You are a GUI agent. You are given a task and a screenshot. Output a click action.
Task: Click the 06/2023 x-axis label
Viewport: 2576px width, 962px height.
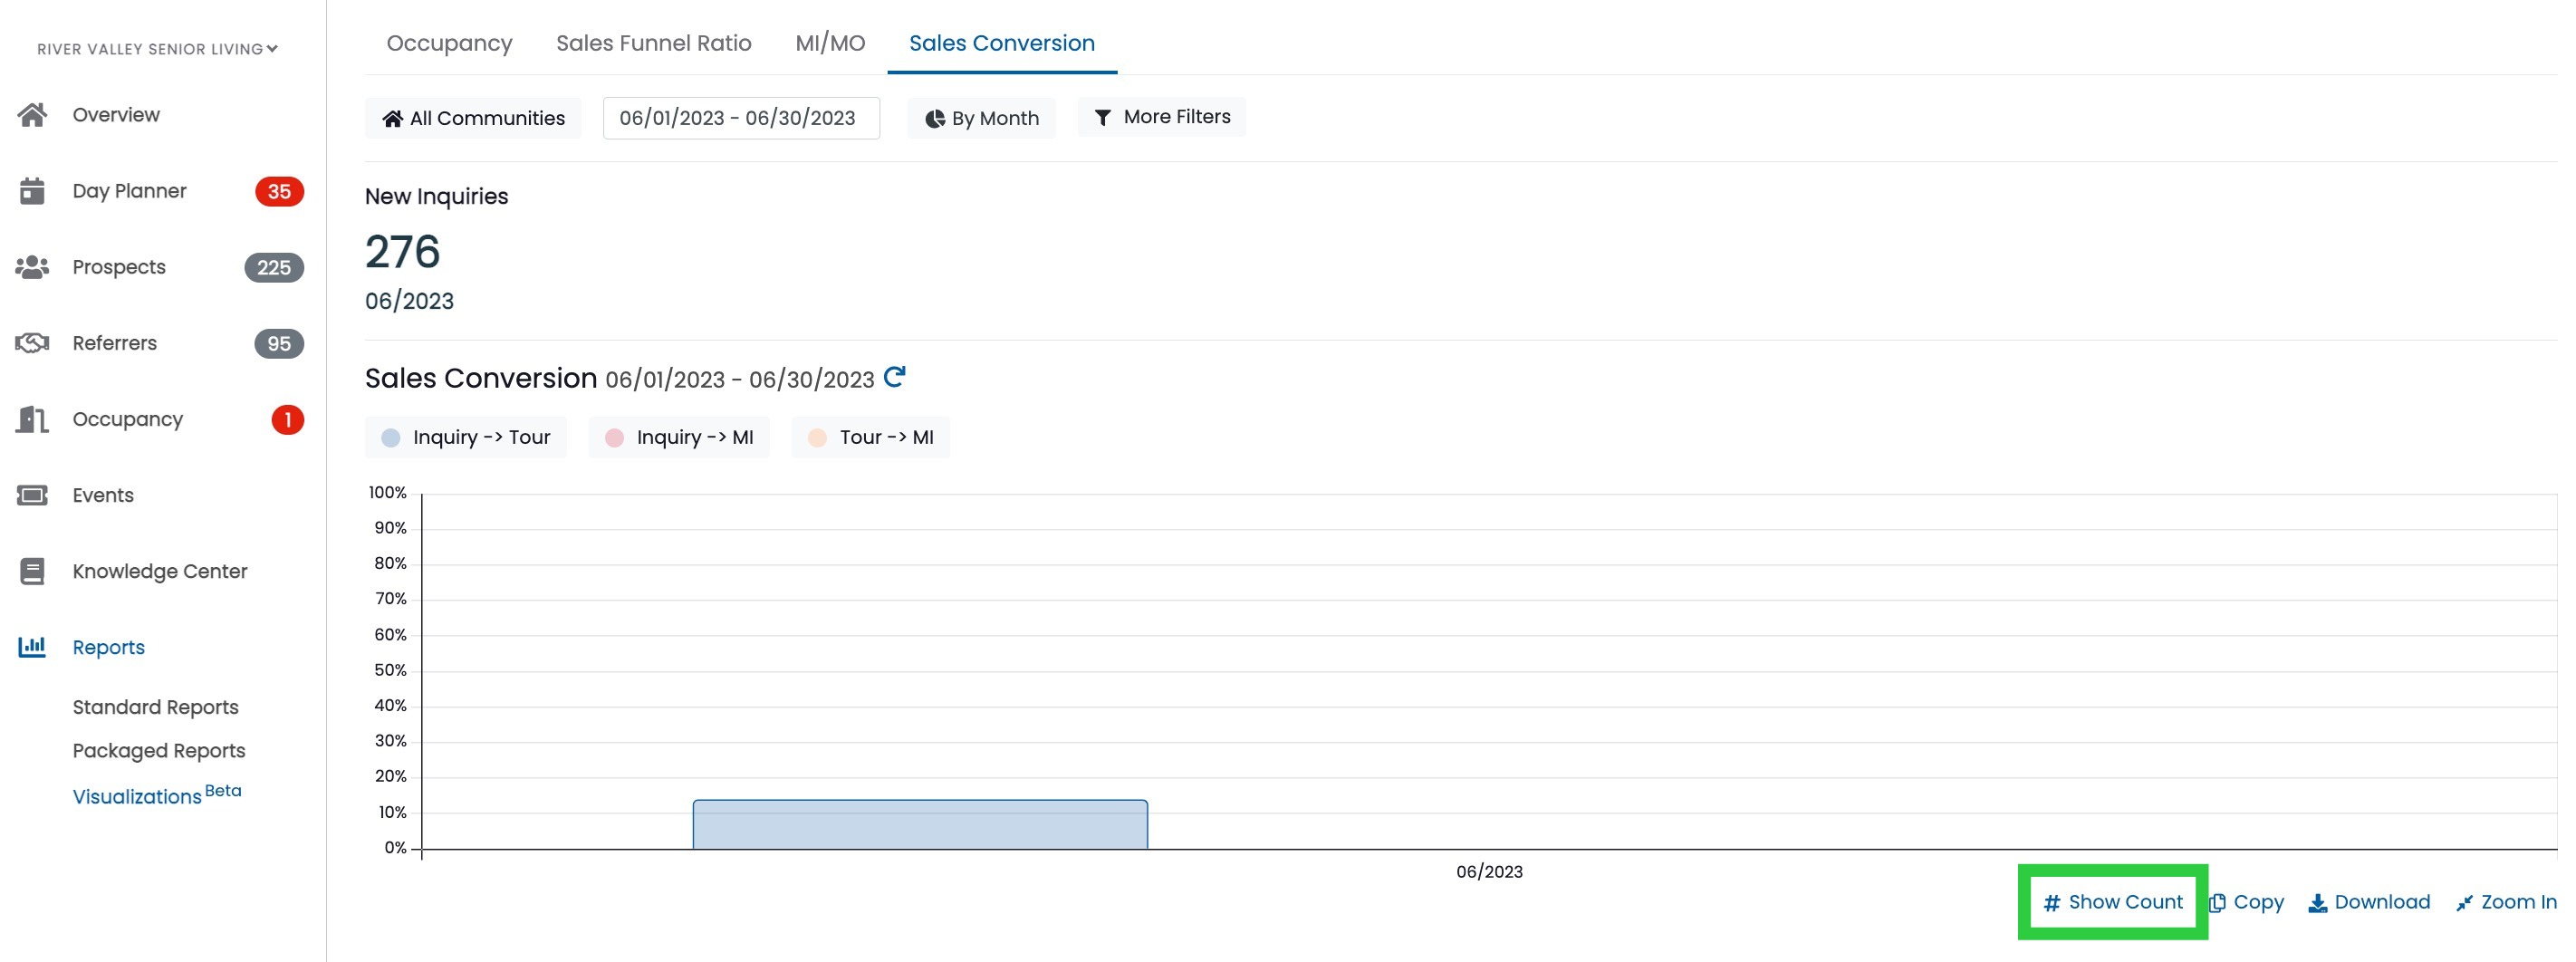pyautogui.click(x=1489, y=871)
